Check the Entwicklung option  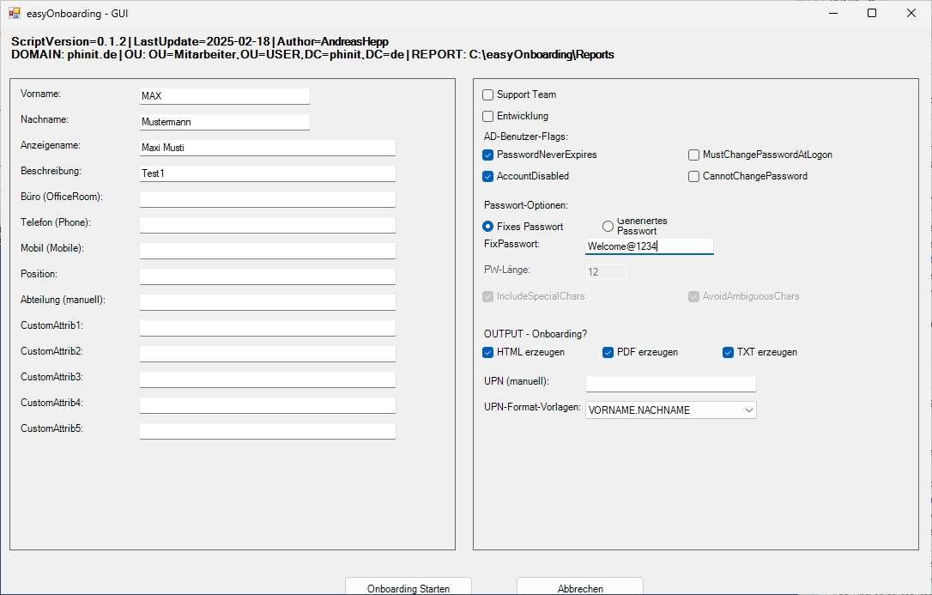tap(488, 116)
